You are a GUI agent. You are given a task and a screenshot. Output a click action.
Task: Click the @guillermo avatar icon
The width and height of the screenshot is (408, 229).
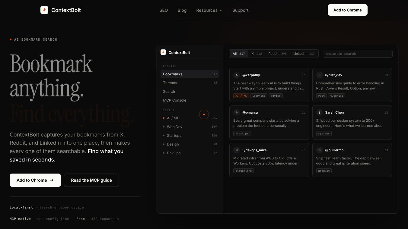319,150
